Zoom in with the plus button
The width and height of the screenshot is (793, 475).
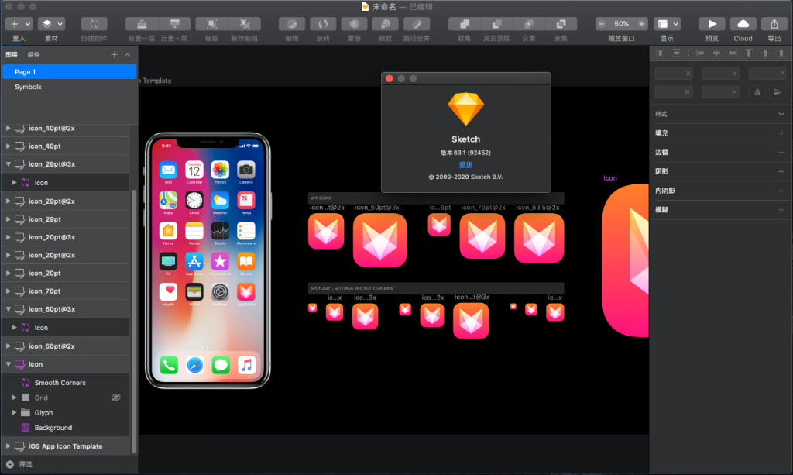coord(641,24)
